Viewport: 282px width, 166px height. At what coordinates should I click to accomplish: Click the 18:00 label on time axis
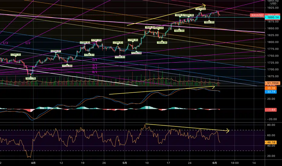click(x=235, y=163)
